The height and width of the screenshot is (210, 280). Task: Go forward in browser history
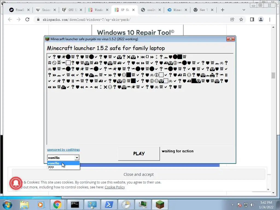click(x=19, y=19)
